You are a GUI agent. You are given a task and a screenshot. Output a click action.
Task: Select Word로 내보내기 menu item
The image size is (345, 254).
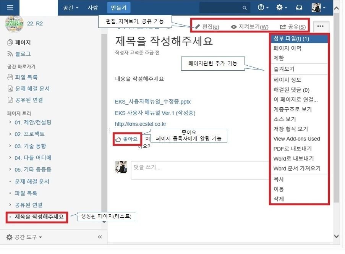coord(299,159)
